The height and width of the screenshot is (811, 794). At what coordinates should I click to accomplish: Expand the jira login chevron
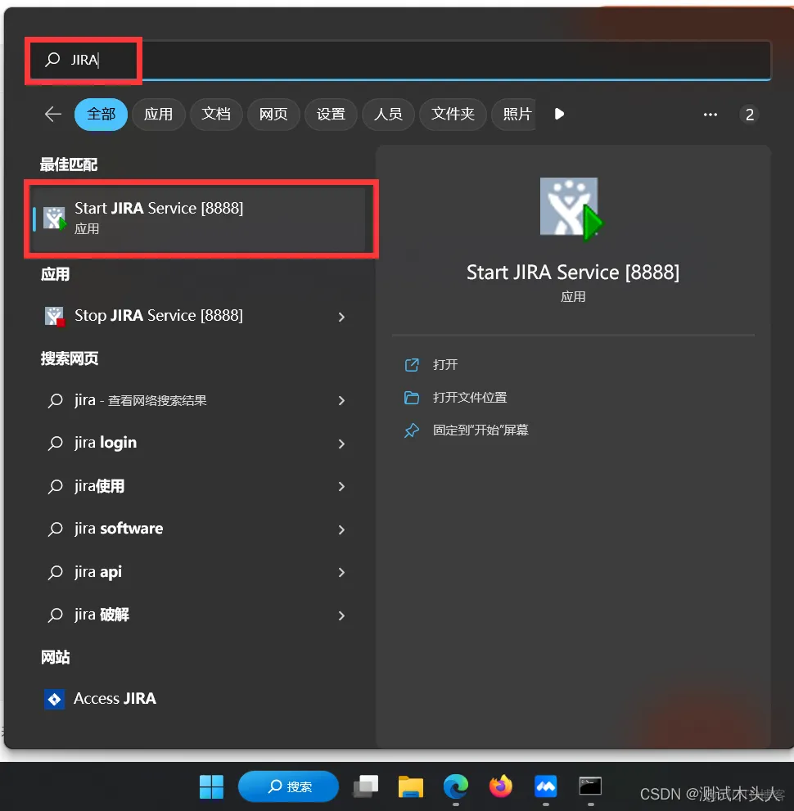coord(341,444)
